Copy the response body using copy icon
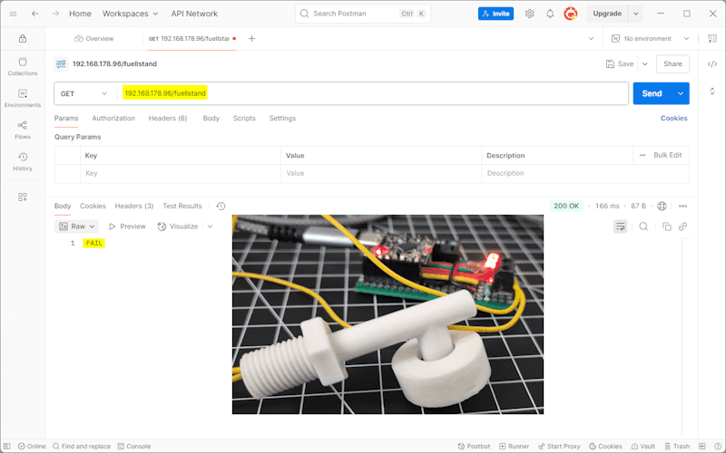Viewport: 726px width, 453px height. (x=666, y=226)
